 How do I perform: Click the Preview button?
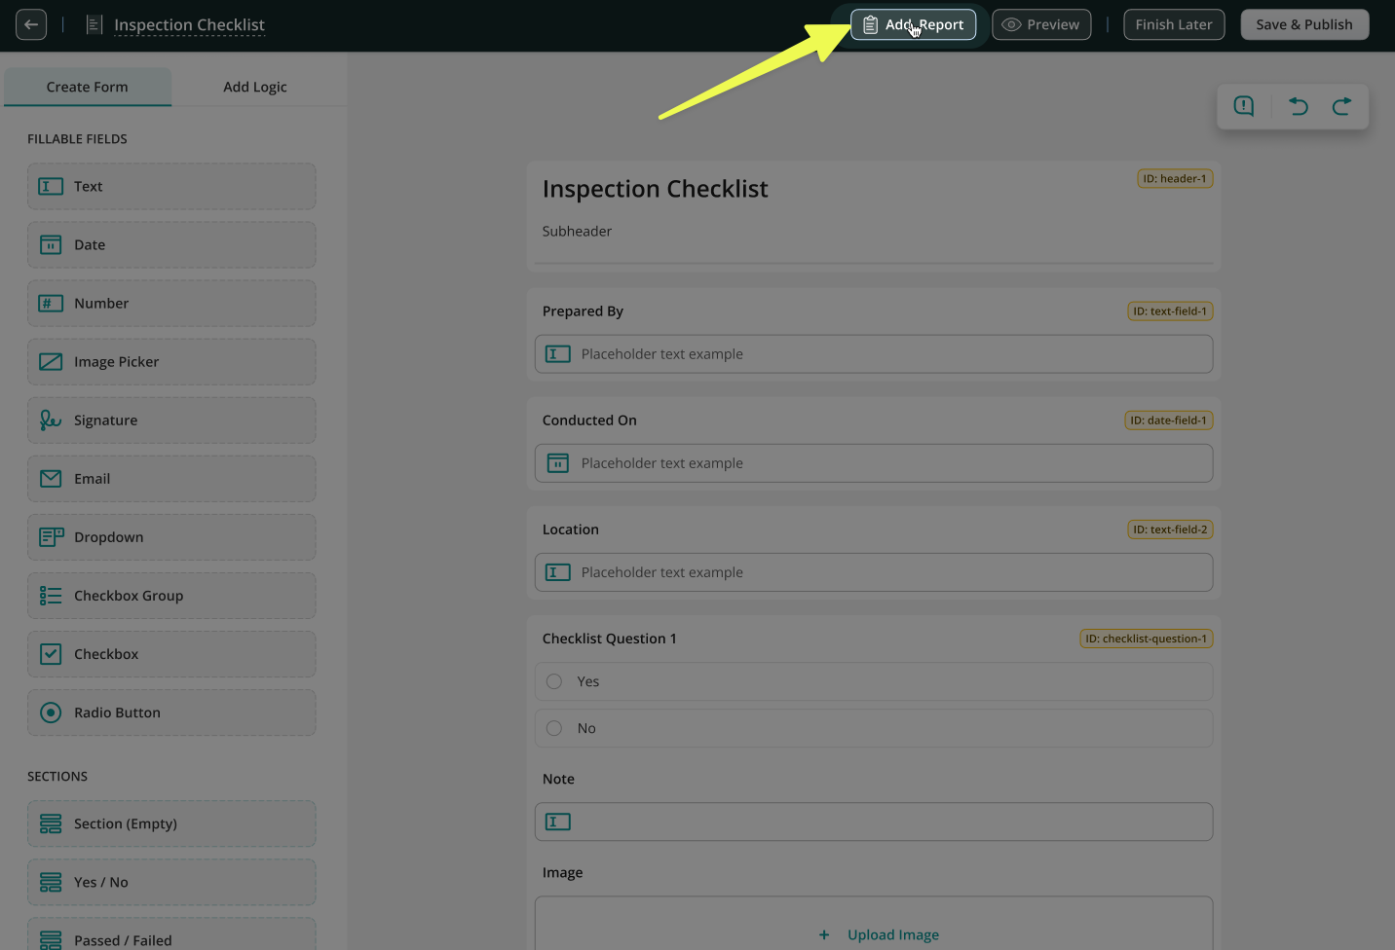[1041, 24]
